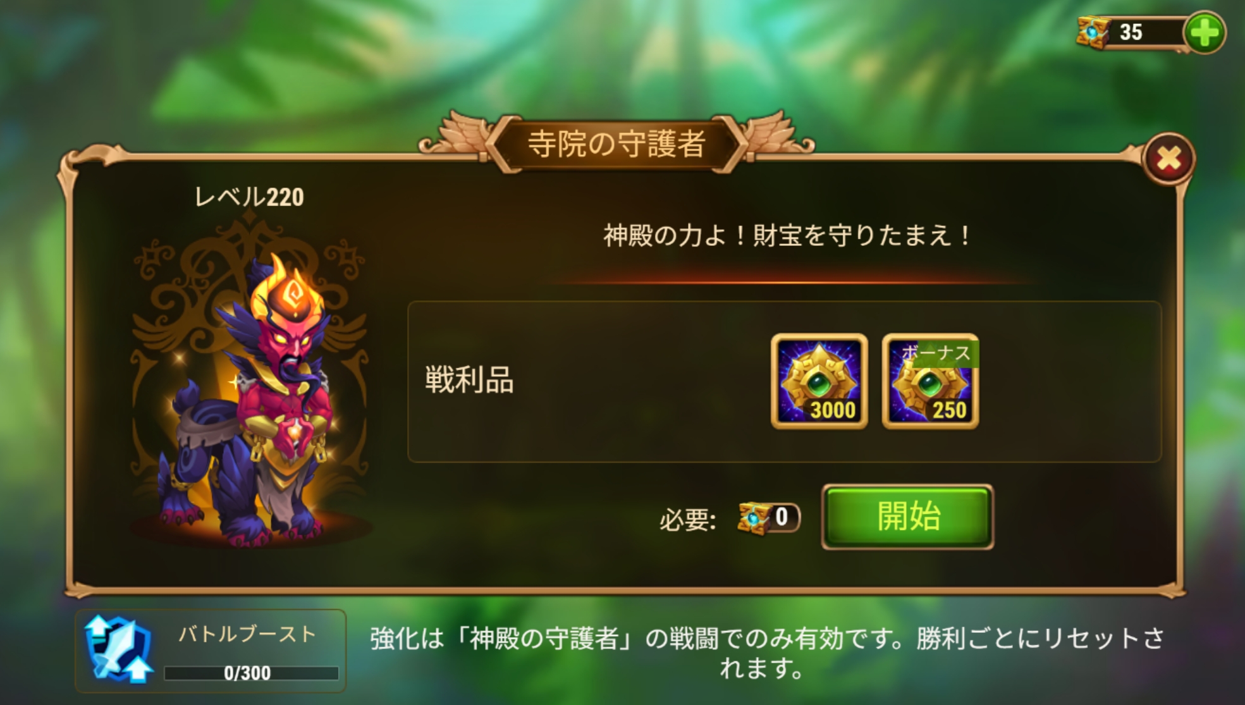Tap the green plus to add tickets
This screenshot has width=1245, height=705.
click(x=1205, y=32)
